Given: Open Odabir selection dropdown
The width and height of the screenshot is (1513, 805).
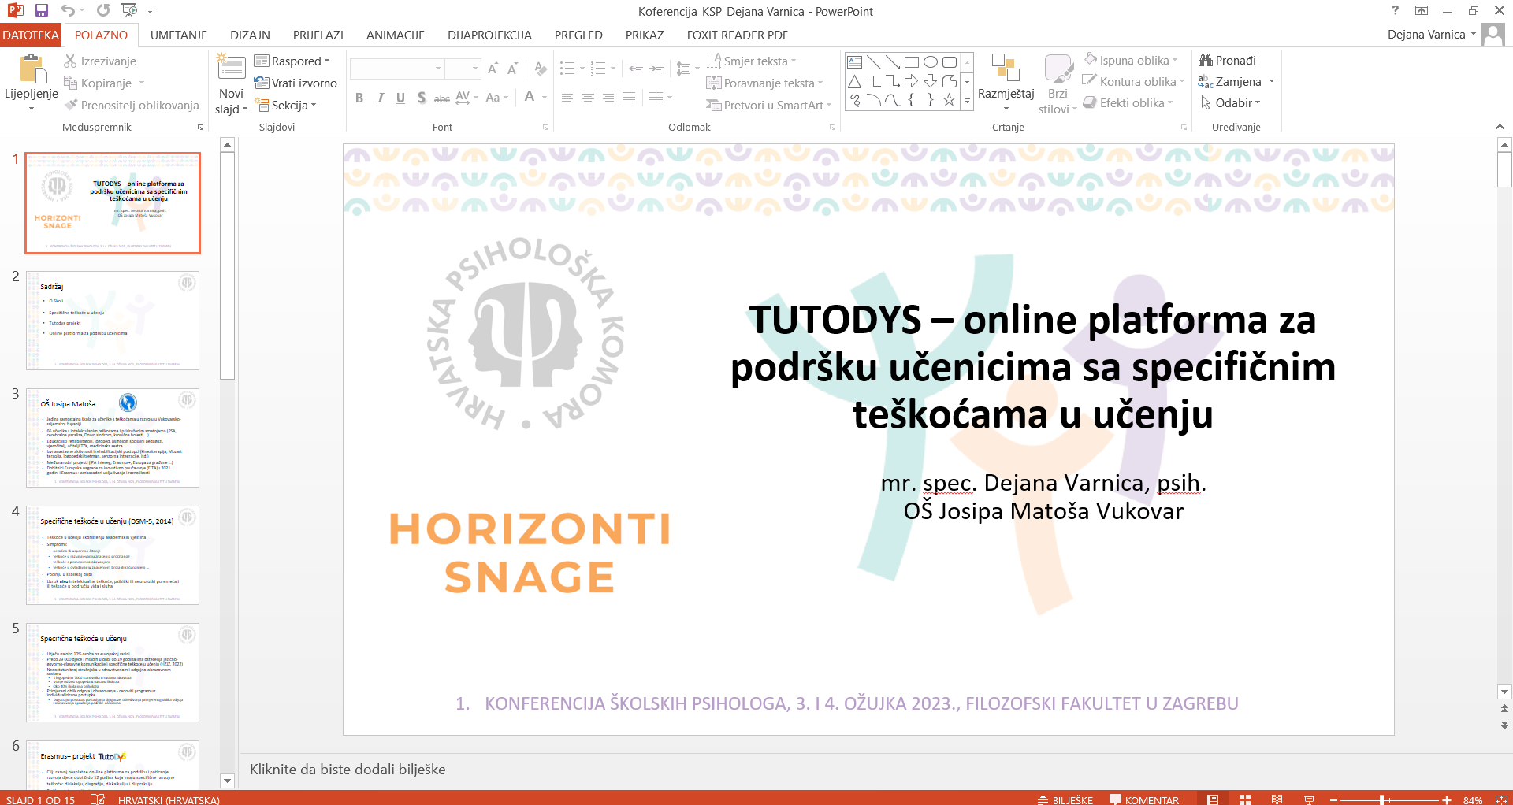Looking at the screenshot, I should click(1230, 102).
